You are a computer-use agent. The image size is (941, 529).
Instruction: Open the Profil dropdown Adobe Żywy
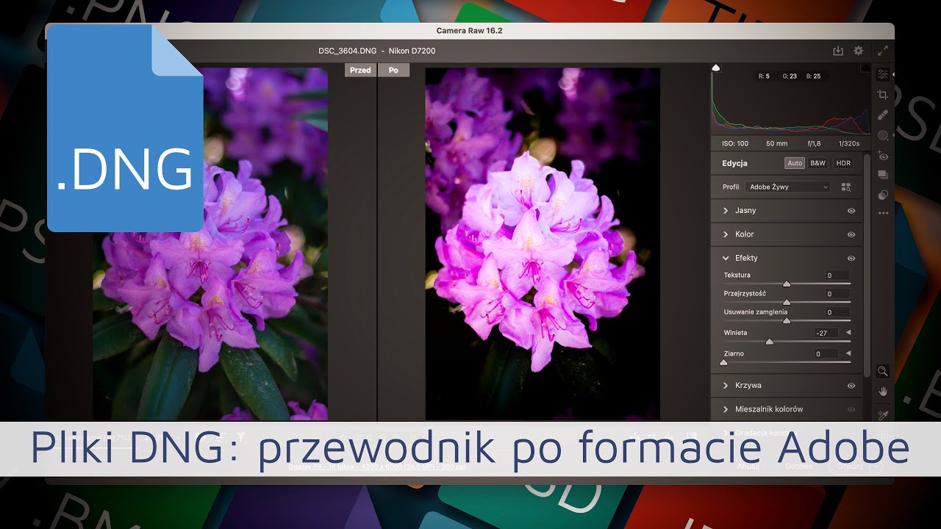(x=788, y=187)
